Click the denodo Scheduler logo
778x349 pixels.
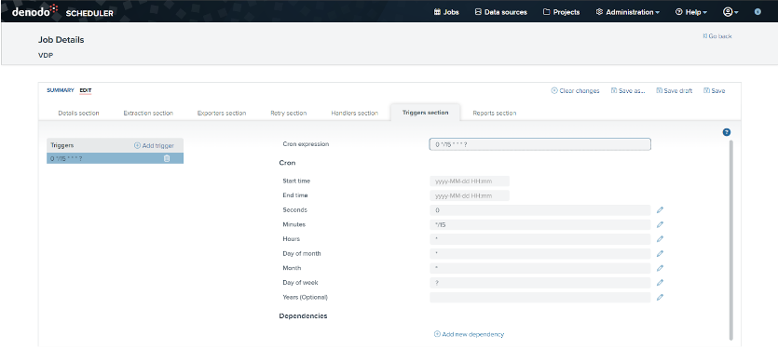(x=62, y=11)
